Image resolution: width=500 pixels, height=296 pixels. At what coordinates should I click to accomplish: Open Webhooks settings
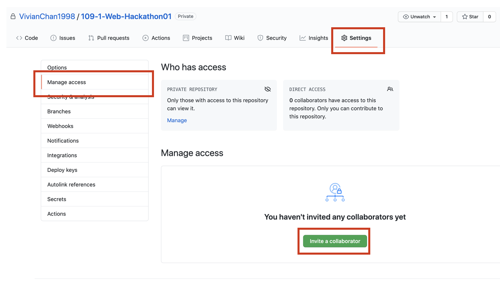pyautogui.click(x=95, y=126)
